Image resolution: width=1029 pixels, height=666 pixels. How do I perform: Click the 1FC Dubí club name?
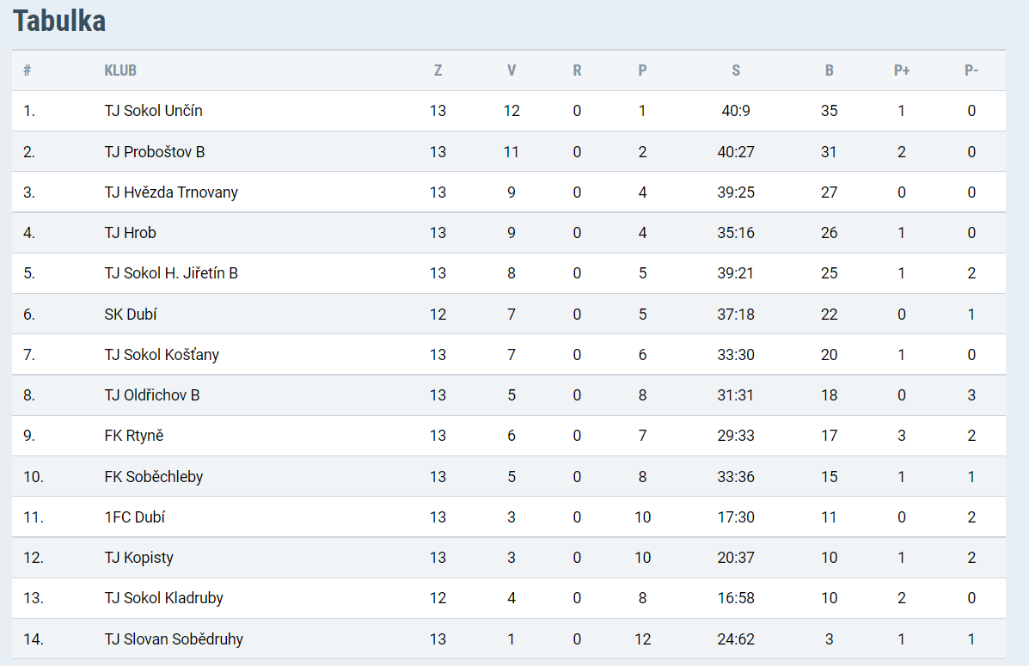coord(135,517)
